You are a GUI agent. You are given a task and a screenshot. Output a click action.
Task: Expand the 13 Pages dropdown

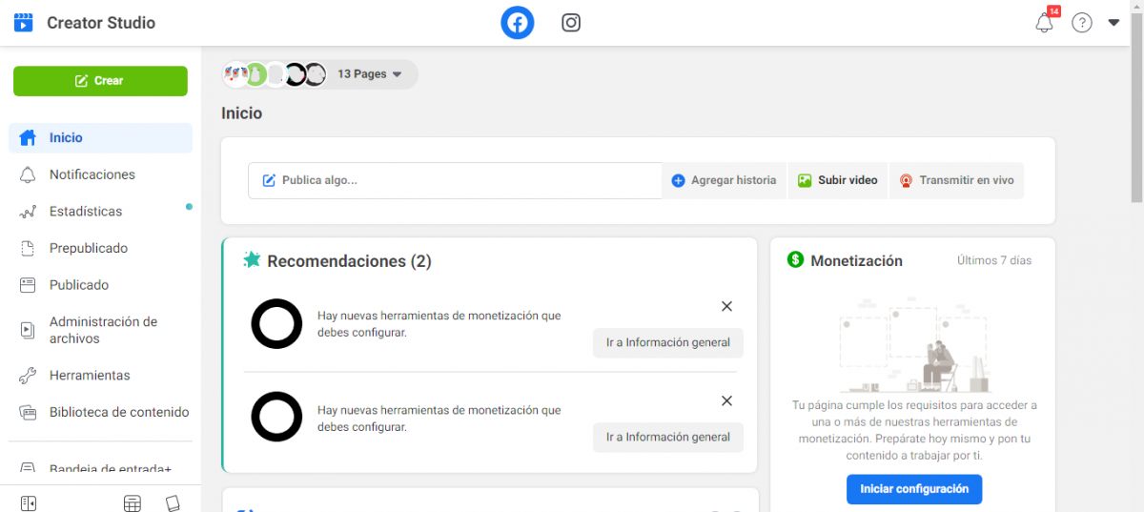(370, 74)
